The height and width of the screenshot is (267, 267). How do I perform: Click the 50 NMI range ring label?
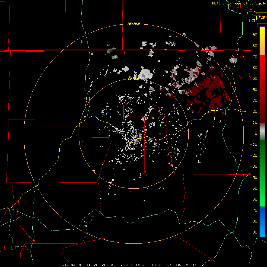pos(133,79)
